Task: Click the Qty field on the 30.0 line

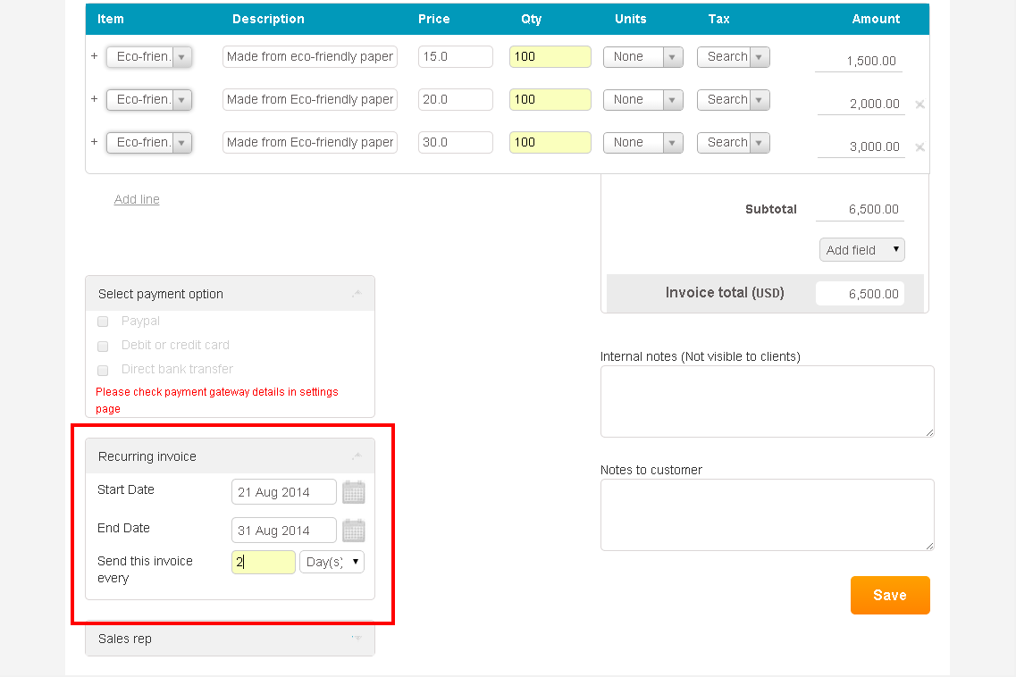Action: (x=550, y=143)
